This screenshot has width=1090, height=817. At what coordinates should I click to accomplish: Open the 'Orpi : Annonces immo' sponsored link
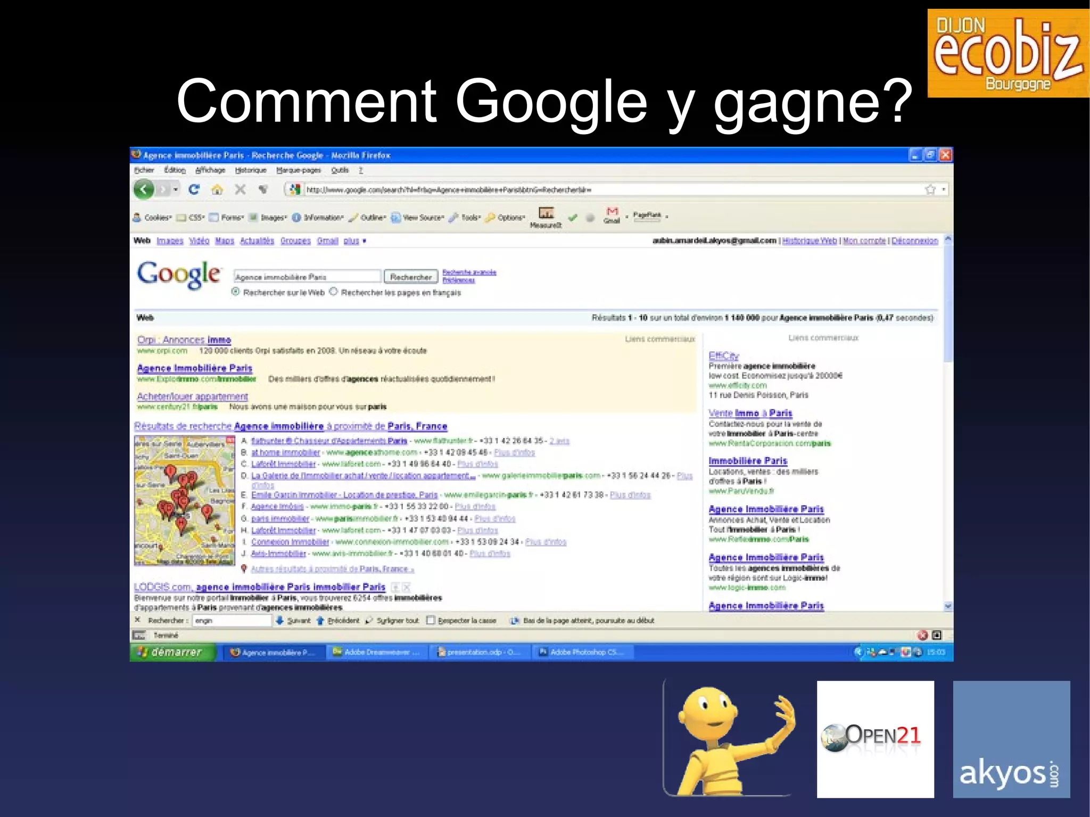[x=184, y=340]
